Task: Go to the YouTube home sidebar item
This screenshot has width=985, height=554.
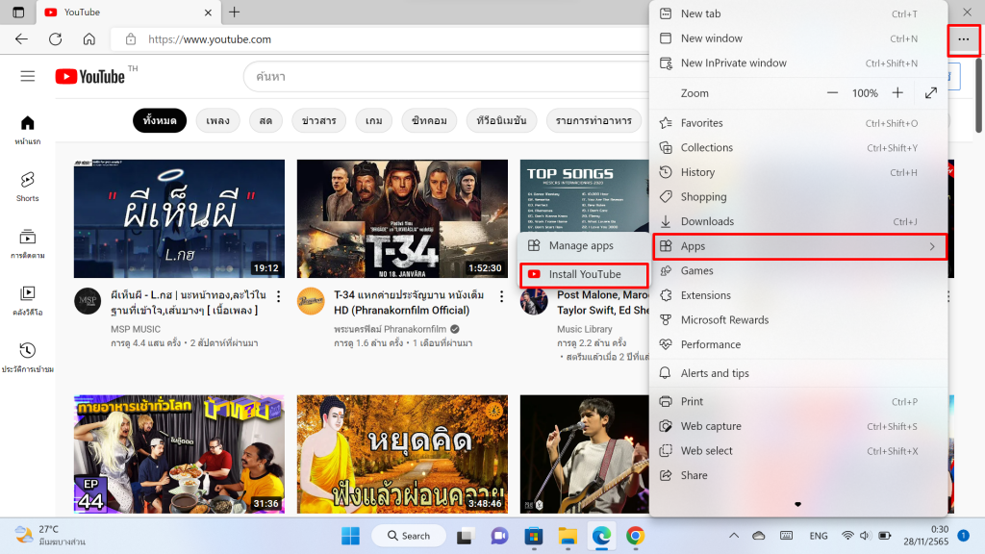Action: click(x=28, y=130)
